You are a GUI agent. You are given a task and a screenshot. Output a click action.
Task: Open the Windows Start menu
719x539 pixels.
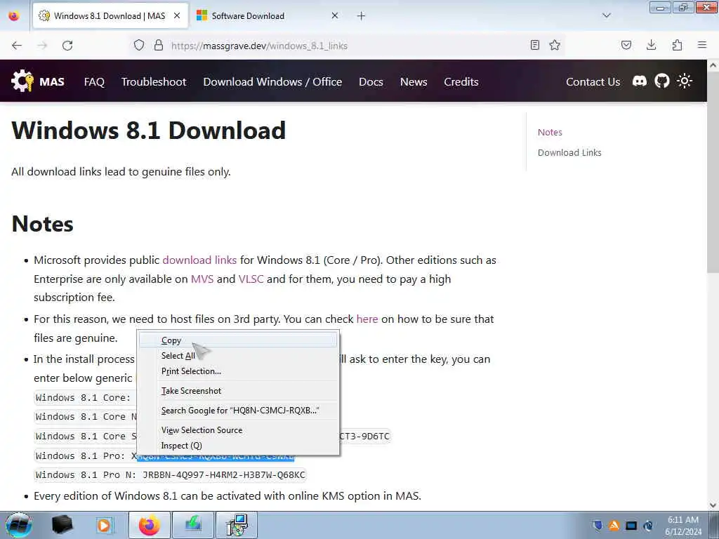click(19, 525)
